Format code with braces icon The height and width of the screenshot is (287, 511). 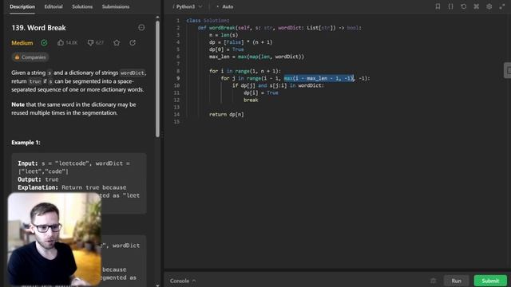[x=450, y=6]
